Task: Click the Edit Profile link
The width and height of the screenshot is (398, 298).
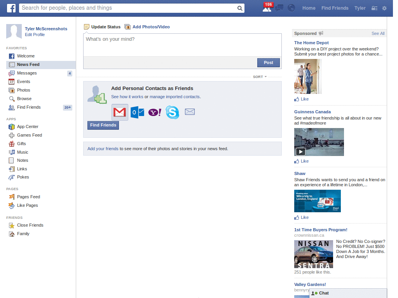Action: 35,35
